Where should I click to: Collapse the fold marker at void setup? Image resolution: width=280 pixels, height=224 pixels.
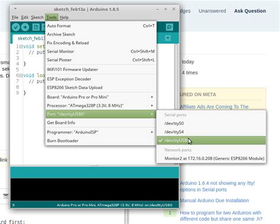pyautogui.click(x=21, y=47)
